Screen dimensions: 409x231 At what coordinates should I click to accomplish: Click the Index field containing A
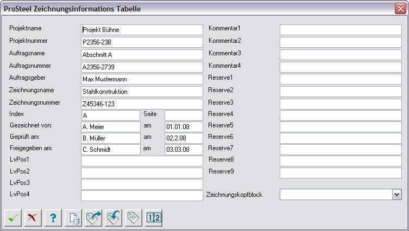[111, 116]
